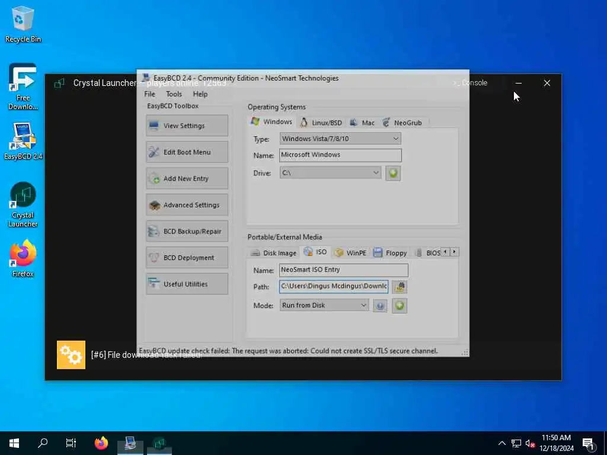Image resolution: width=607 pixels, height=455 pixels.
Task: Click Firefox on the taskbar
Action: pyautogui.click(x=101, y=443)
